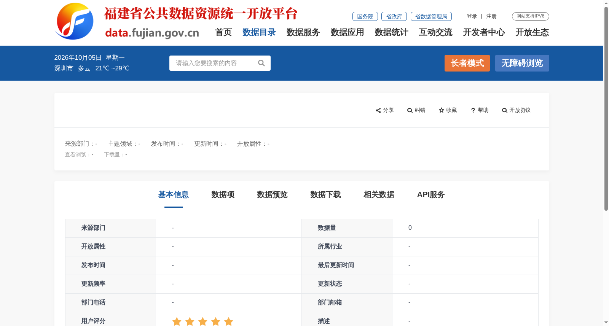
Task: Show the 相关数据 tab
Action: [379, 195]
